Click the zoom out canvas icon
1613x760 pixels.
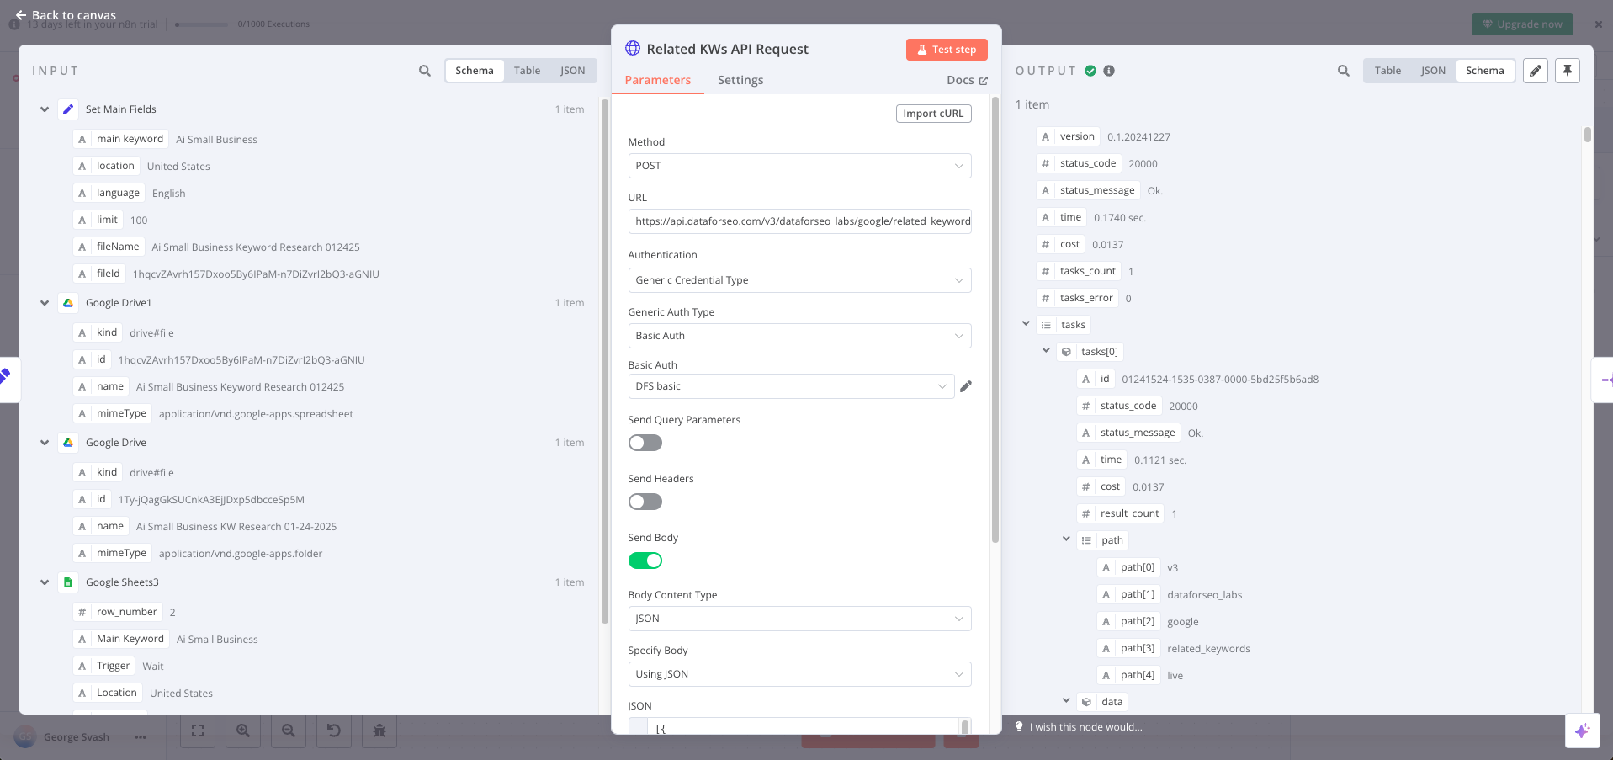coord(289,731)
